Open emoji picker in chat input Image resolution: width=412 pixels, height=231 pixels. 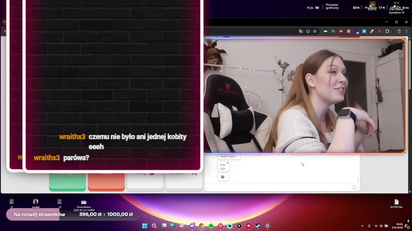pos(354,187)
